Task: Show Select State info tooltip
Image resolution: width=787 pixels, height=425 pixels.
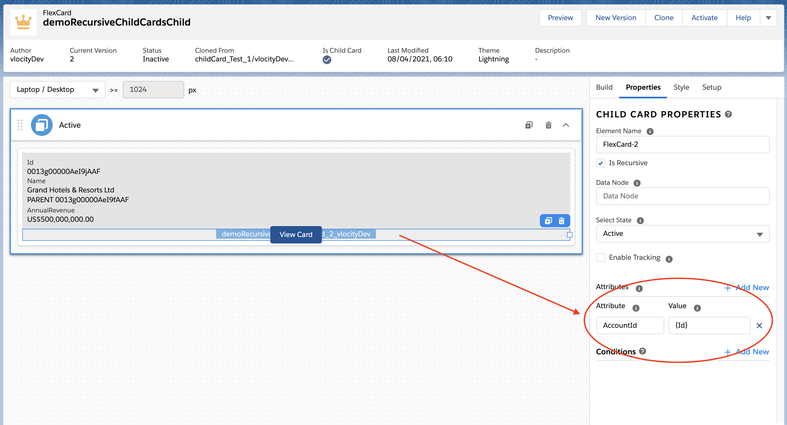Action: coord(640,221)
